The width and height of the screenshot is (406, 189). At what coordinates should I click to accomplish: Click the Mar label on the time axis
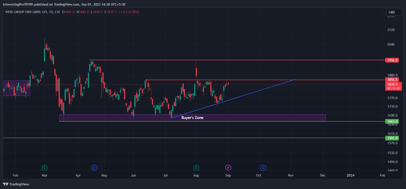pos(44,175)
